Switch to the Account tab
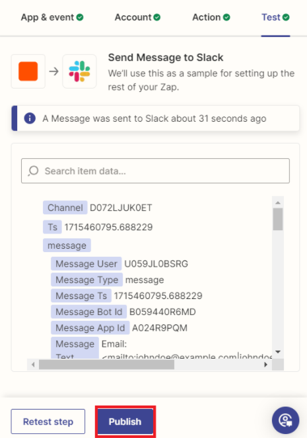The width and height of the screenshot is (307, 438). [x=137, y=17]
